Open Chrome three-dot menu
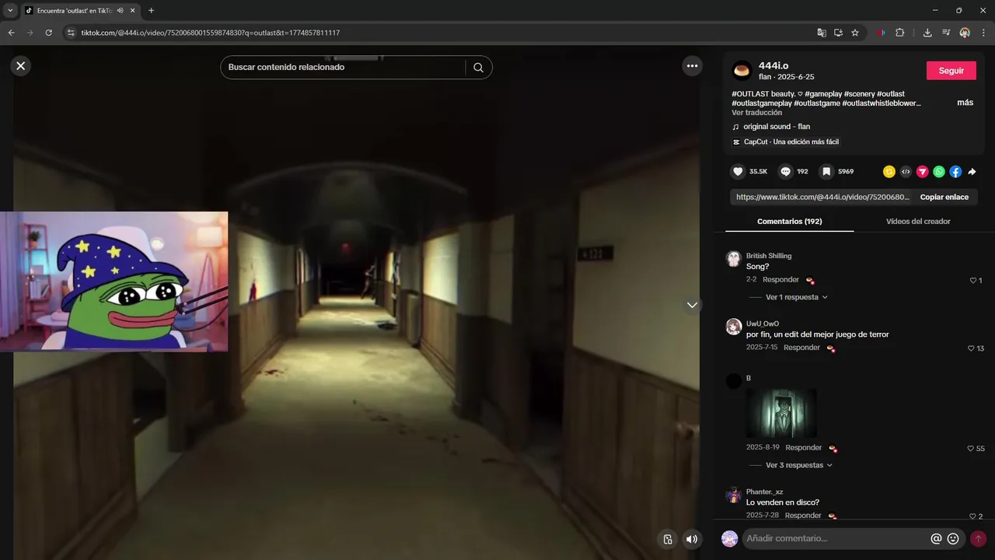 click(x=983, y=33)
